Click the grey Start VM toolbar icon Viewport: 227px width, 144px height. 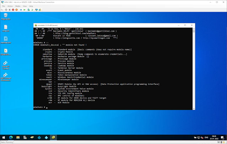pos(6,10)
